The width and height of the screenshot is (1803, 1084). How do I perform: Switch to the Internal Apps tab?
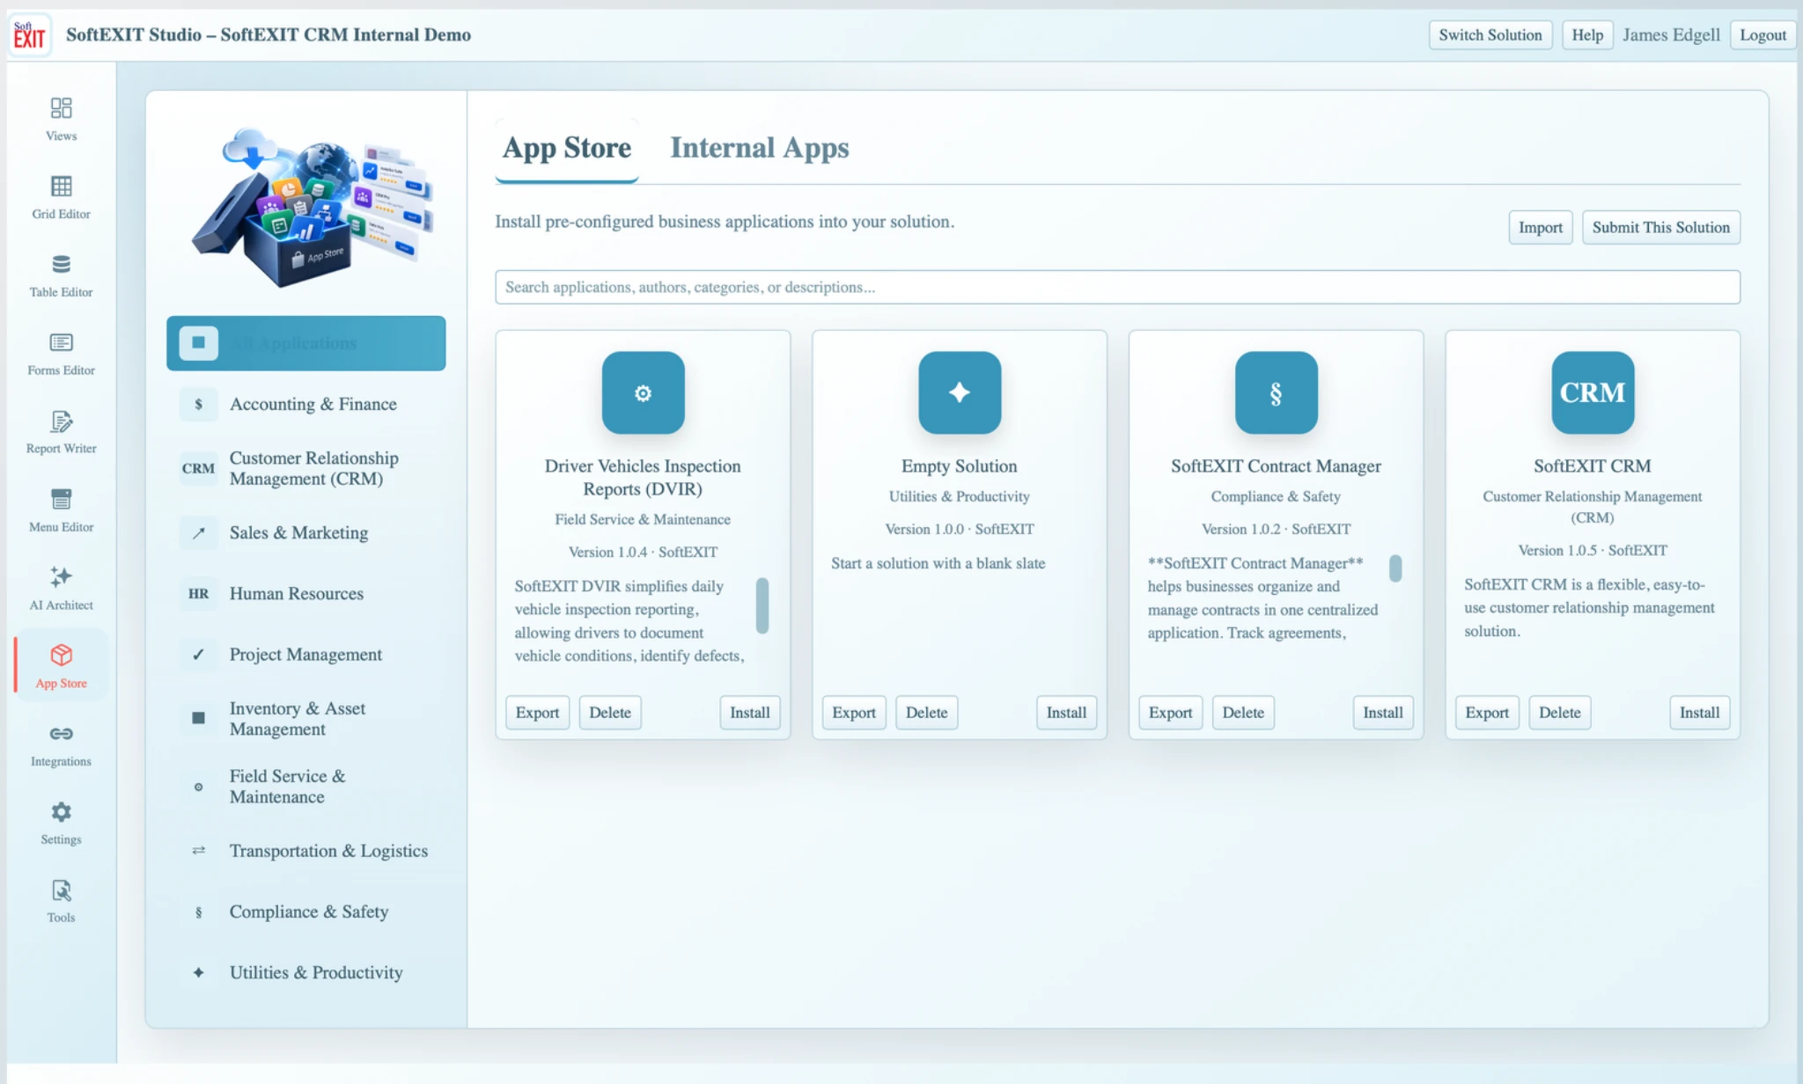tap(760, 148)
